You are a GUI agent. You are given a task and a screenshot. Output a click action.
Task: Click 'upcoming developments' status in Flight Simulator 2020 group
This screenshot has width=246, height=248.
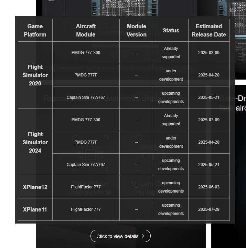tap(171, 97)
